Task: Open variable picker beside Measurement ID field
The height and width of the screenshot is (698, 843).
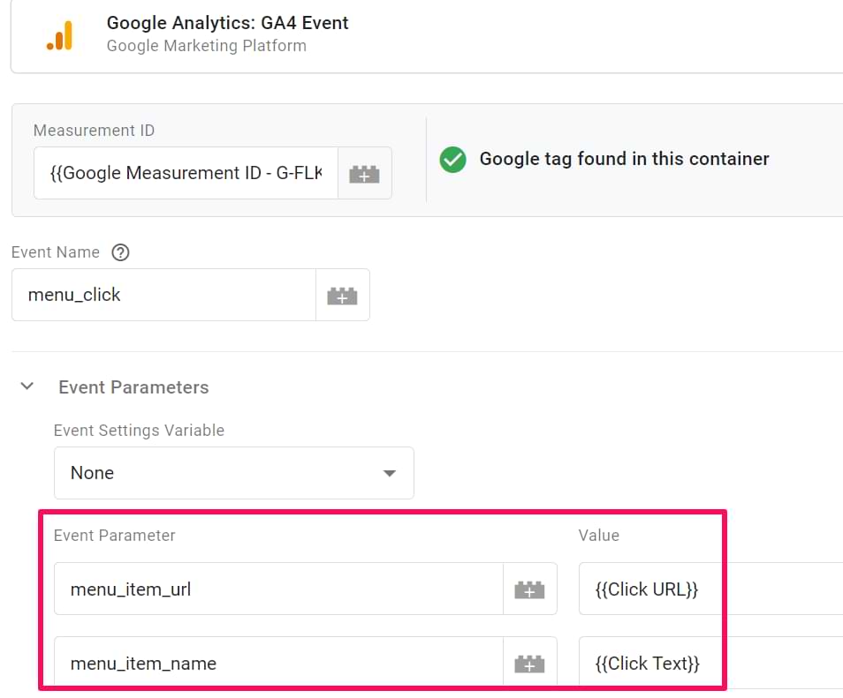Action: (364, 173)
